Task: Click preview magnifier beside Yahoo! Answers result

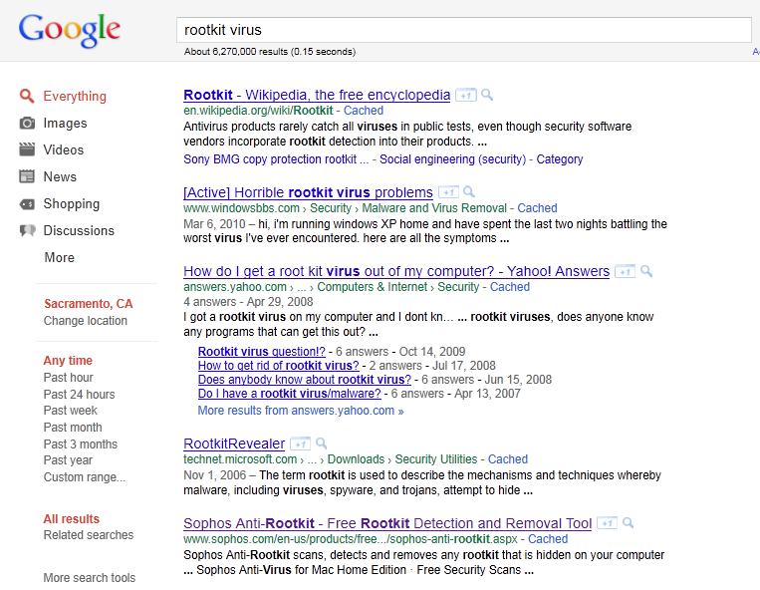Action: (646, 271)
